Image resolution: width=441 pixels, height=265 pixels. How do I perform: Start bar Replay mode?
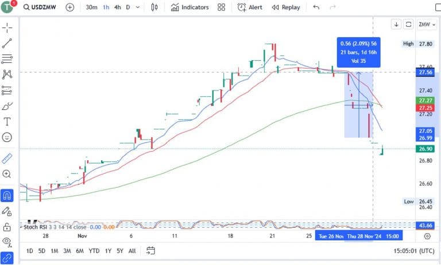286,7
